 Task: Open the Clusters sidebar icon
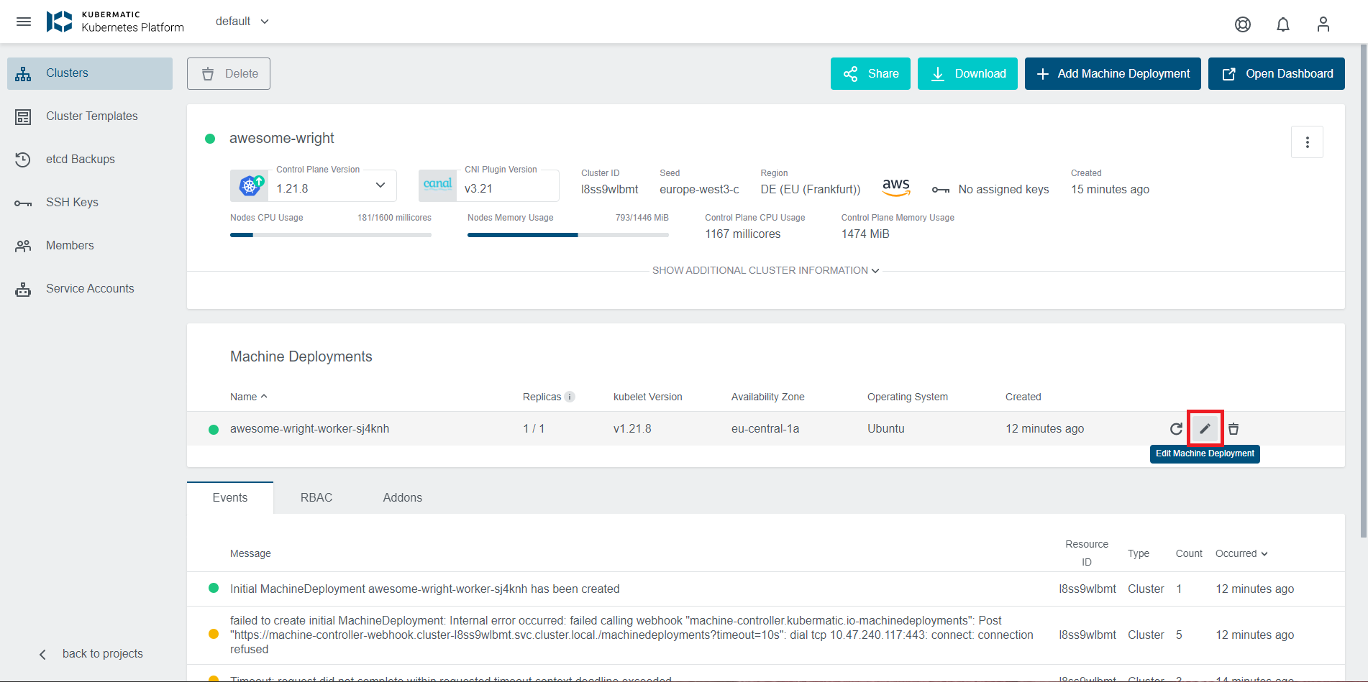pyautogui.click(x=24, y=73)
